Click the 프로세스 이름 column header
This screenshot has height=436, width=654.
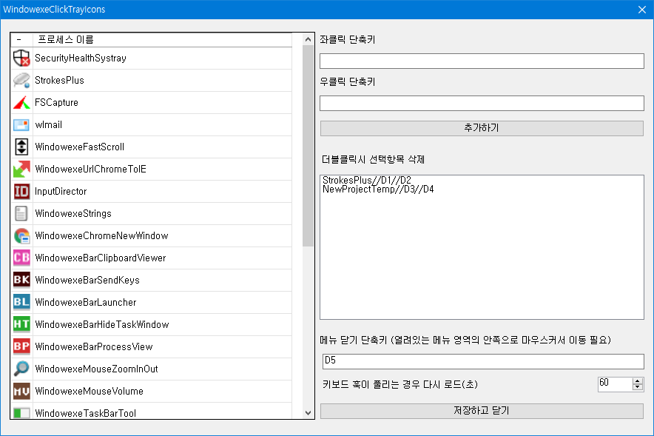pos(163,40)
